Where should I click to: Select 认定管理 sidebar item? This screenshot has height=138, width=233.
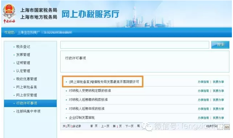click(x=23, y=71)
